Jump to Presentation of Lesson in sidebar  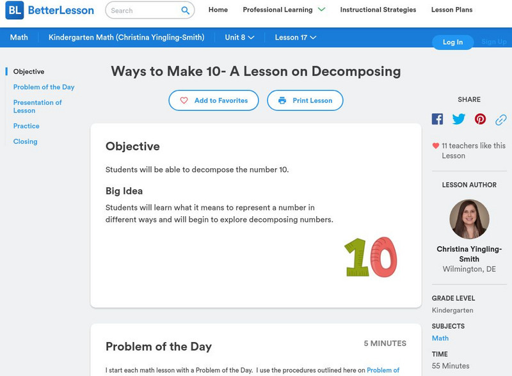(38, 106)
